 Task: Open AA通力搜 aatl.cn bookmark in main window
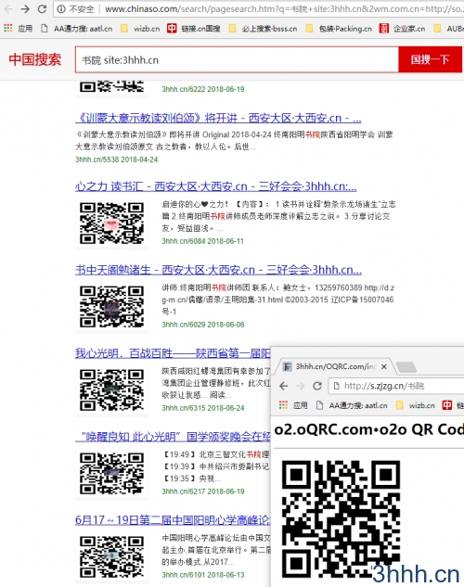coord(77,29)
